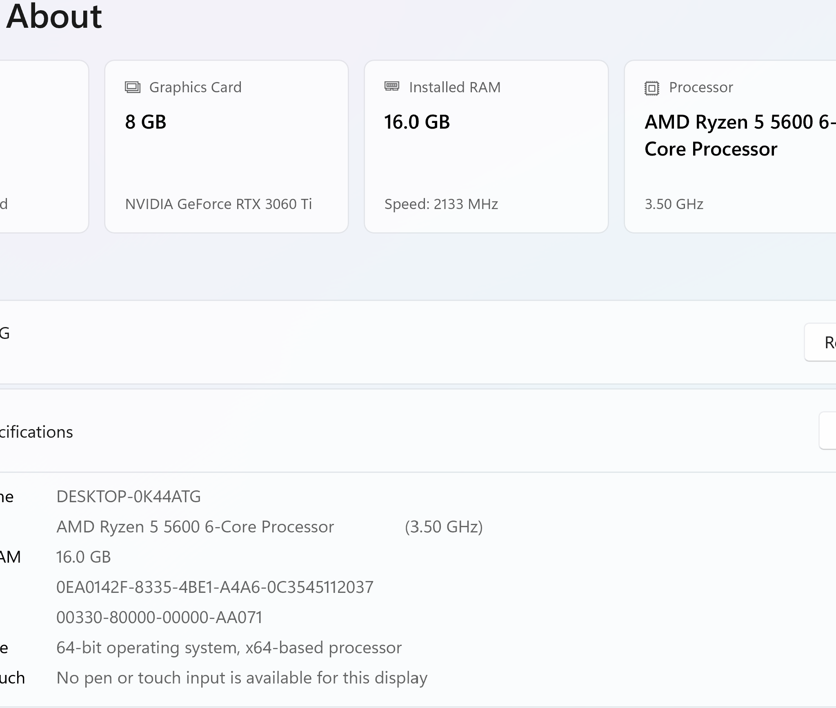Select the Processor card label
Screen dimensions: 836x708
pyautogui.click(x=701, y=87)
